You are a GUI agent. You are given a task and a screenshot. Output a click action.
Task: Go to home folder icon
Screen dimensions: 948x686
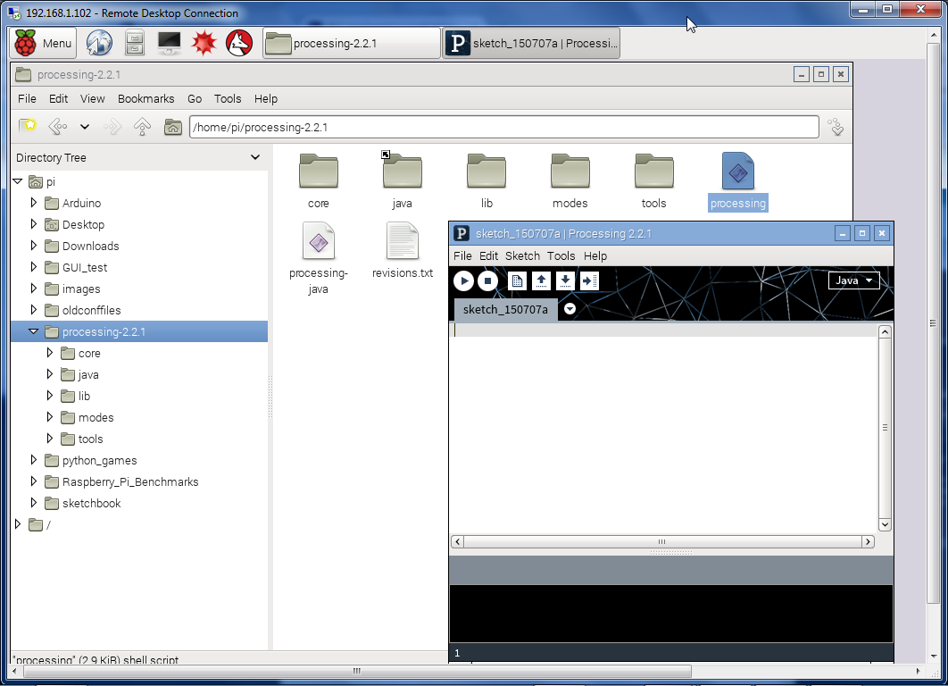(173, 127)
